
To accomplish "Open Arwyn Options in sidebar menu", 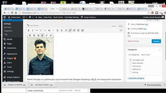I will point(13,77).
